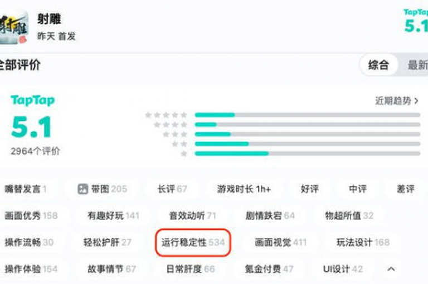Screen dimensions: 428x284
Task: Collapse the tag list with up chevron
Action: click(391, 269)
